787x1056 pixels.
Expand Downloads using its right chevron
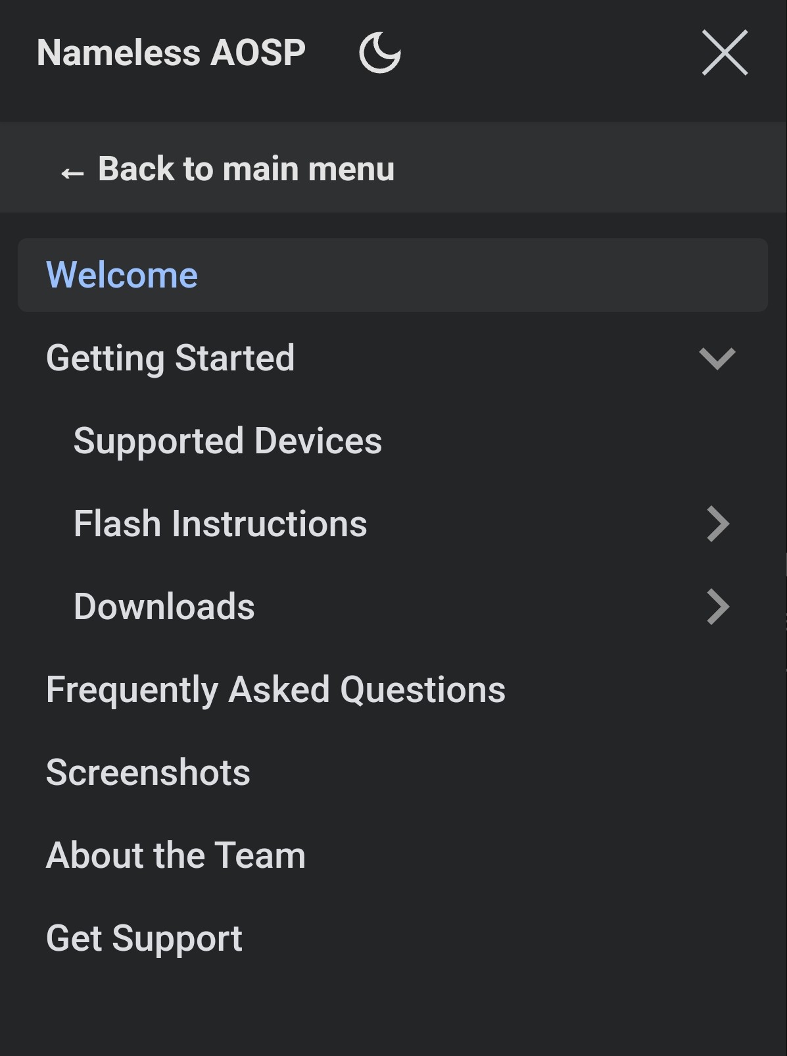click(x=718, y=607)
